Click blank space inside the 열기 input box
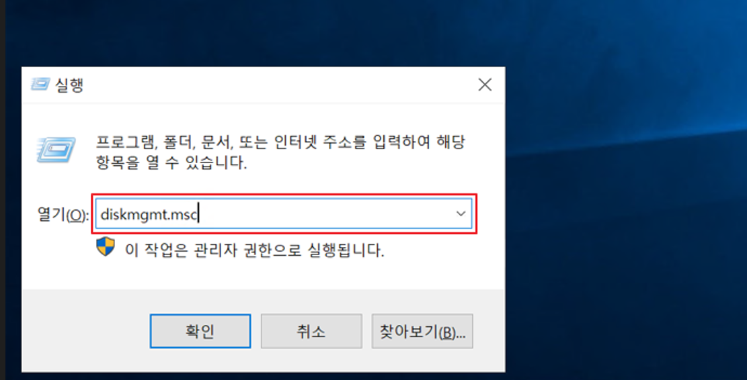 click(x=324, y=214)
